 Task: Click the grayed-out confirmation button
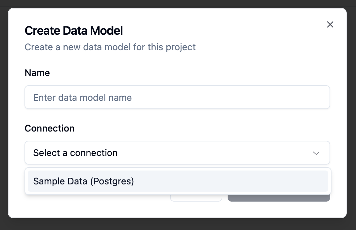tap(279, 196)
